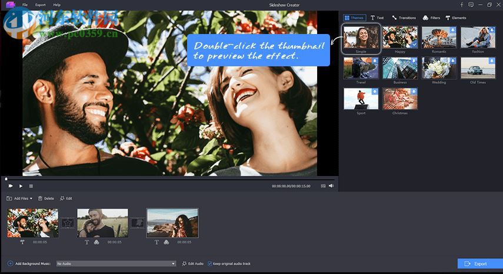Stop the preview playback
Image resolution: width=503 pixels, height=274 pixels.
(x=31, y=186)
